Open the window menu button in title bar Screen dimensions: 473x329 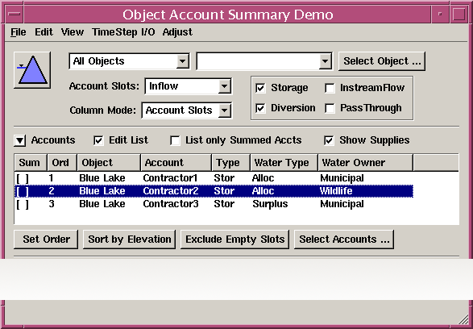[15, 15]
